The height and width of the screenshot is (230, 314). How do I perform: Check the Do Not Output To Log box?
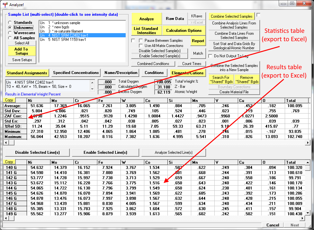211,56
